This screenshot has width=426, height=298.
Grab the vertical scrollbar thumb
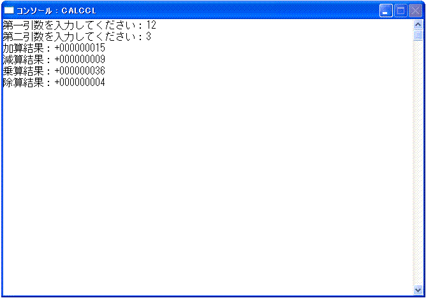pos(418,35)
